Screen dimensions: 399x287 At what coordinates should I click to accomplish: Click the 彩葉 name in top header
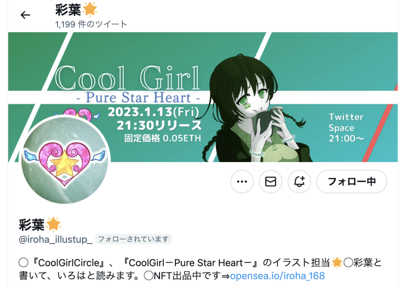pyautogui.click(x=68, y=10)
